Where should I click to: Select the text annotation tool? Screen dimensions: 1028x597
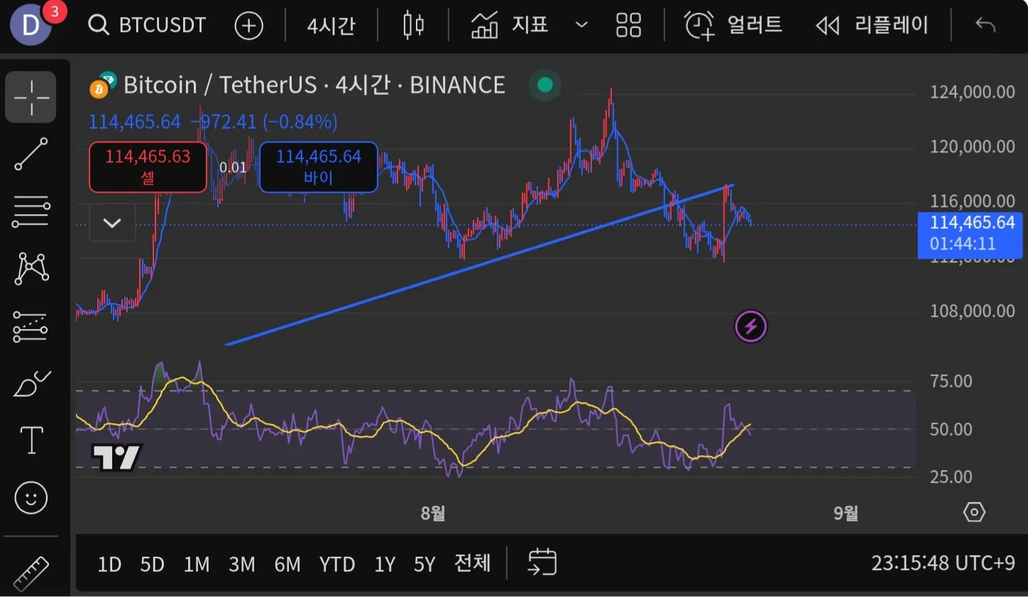click(x=31, y=440)
